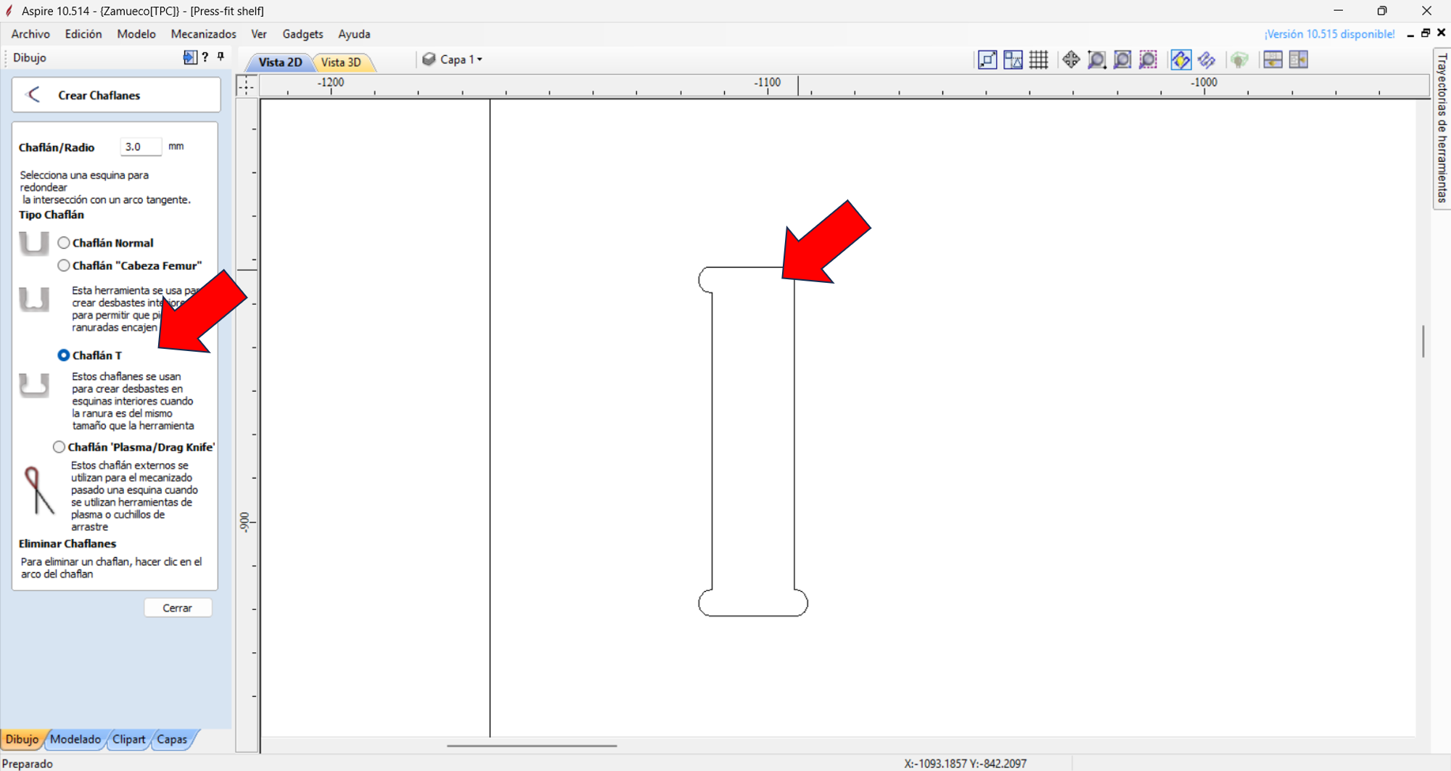Image resolution: width=1451 pixels, height=771 pixels.
Task: Click the Tipo Chaflán label
Action: [x=52, y=215]
